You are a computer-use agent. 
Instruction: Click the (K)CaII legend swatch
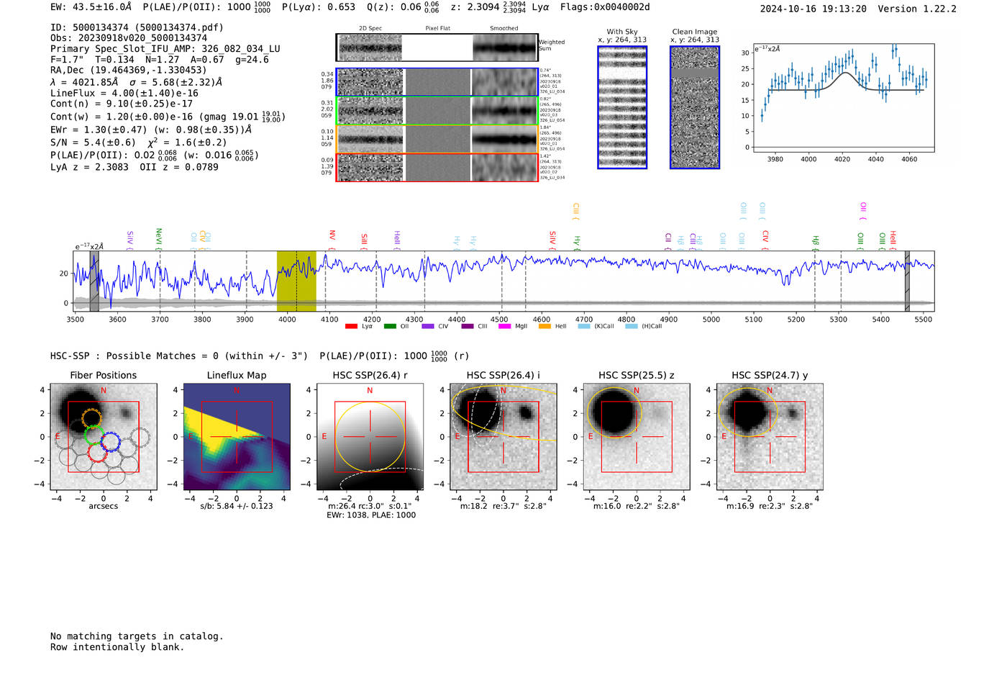tap(584, 326)
